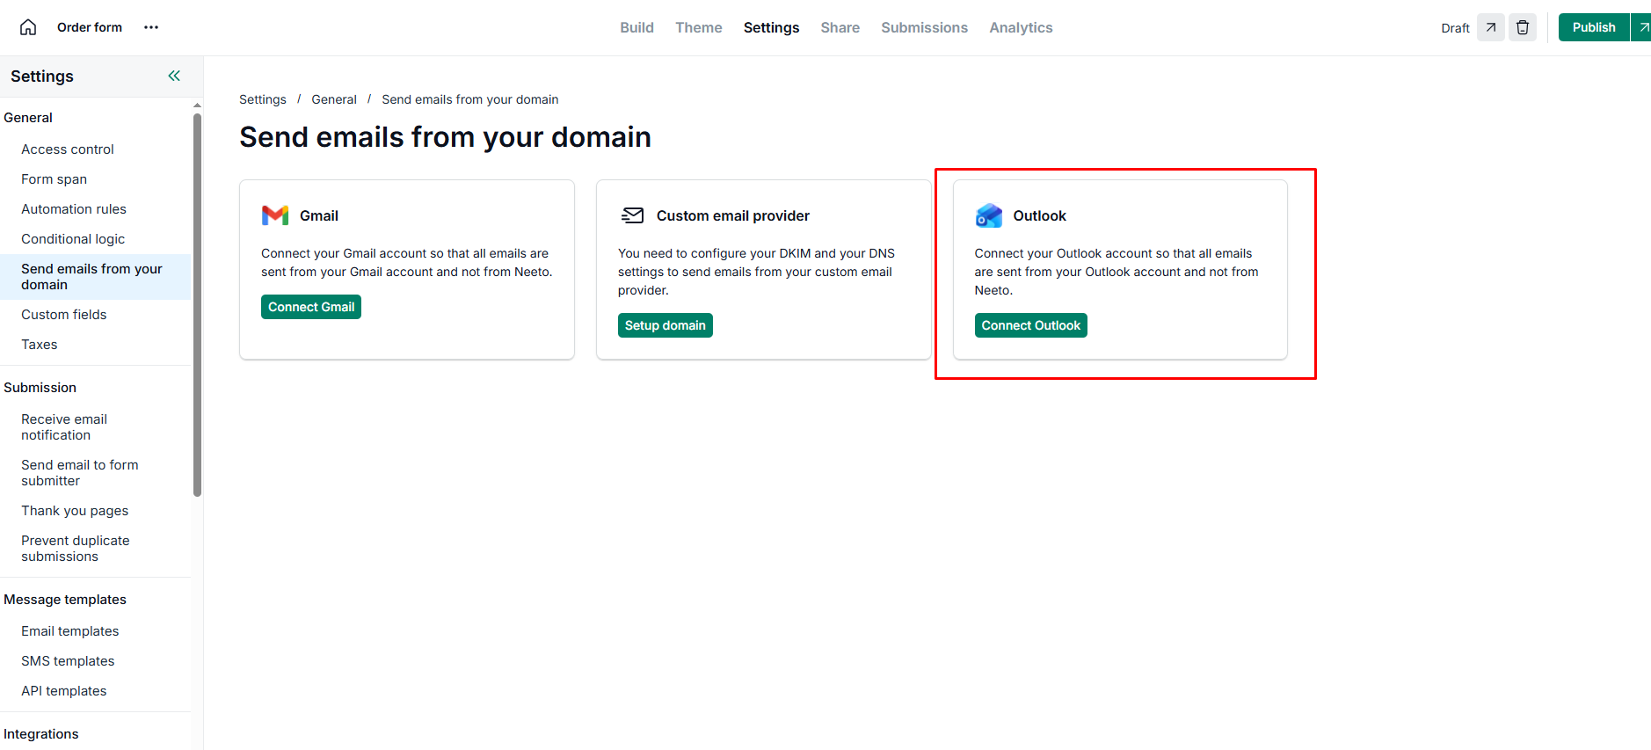This screenshot has height=750, width=1651.
Task: Open the Analytics tab
Action: tap(1021, 27)
